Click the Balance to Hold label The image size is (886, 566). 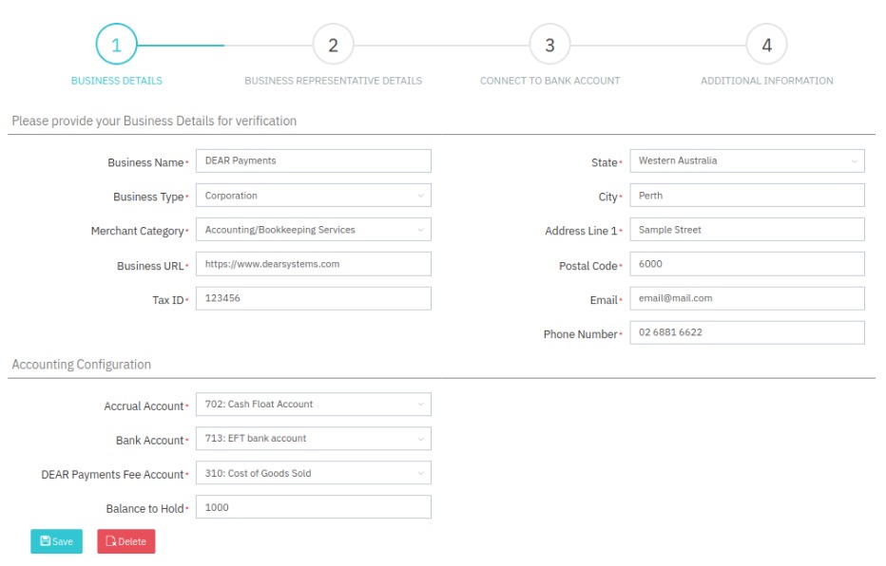coord(145,508)
